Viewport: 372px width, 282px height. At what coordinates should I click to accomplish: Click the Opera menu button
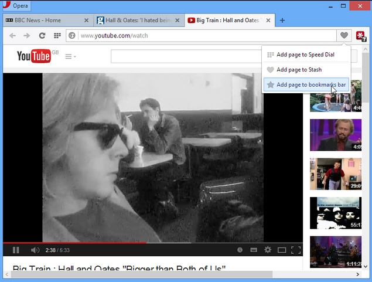(x=16, y=5)
